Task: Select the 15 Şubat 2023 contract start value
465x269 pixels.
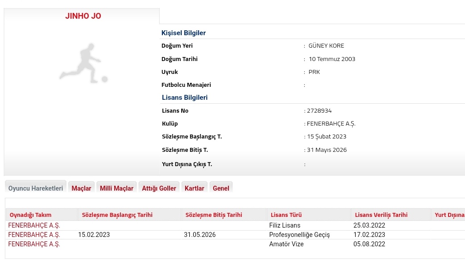Action: pos(327,136)
